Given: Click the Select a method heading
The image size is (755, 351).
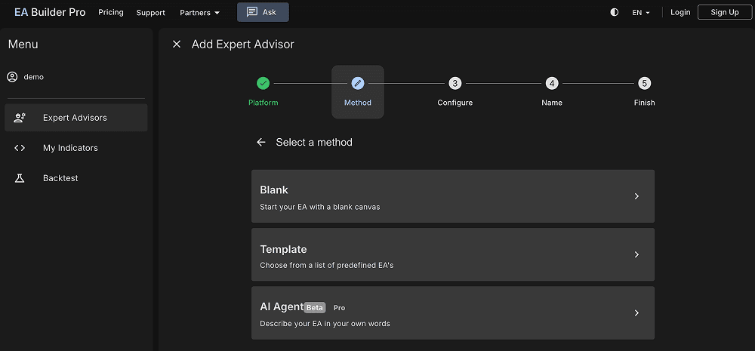Looking at the screenshot, I should pos(314,142).
